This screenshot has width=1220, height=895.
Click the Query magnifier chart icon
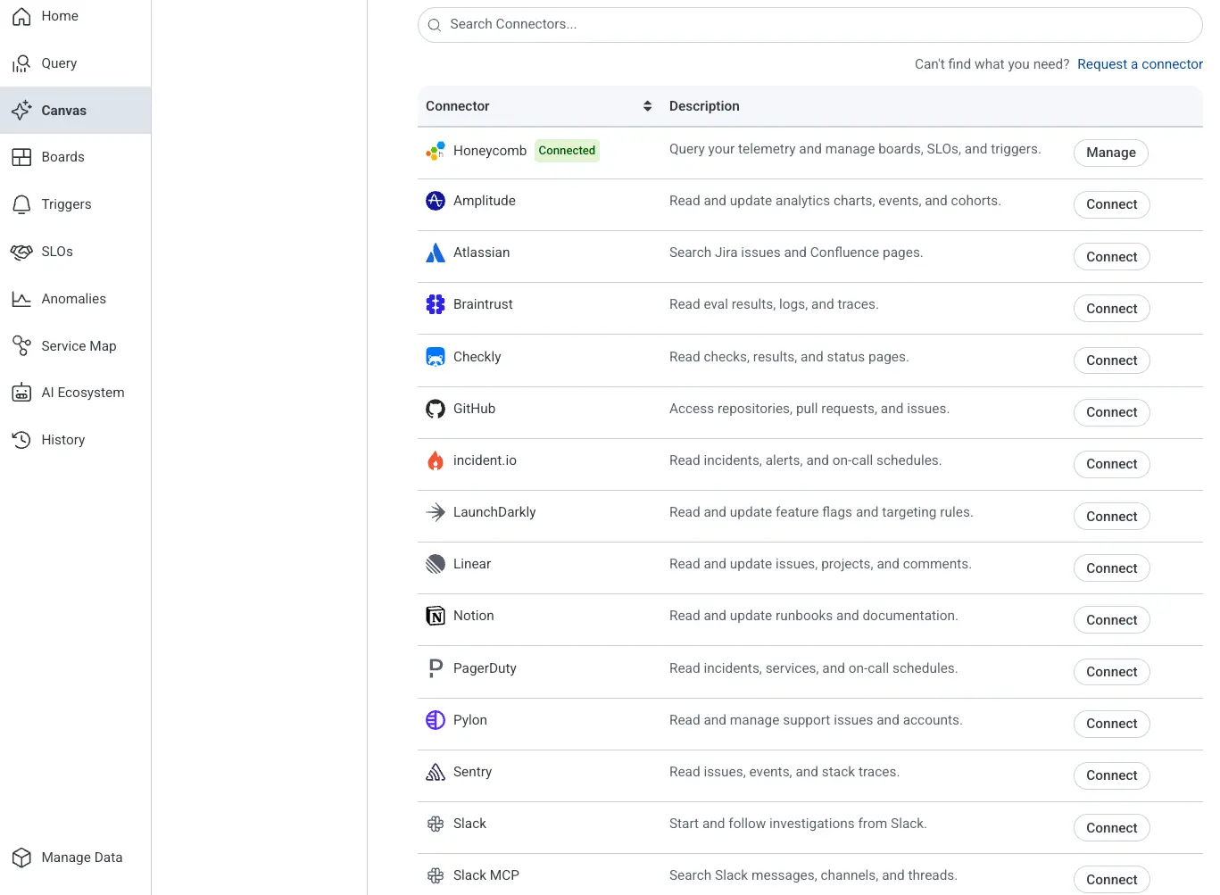click(21, 63)
